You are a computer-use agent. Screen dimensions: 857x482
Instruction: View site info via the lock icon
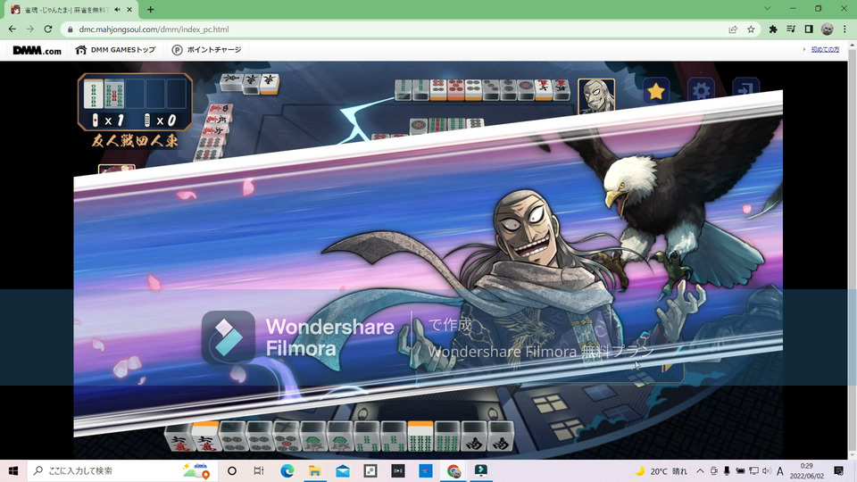[70, 29]
